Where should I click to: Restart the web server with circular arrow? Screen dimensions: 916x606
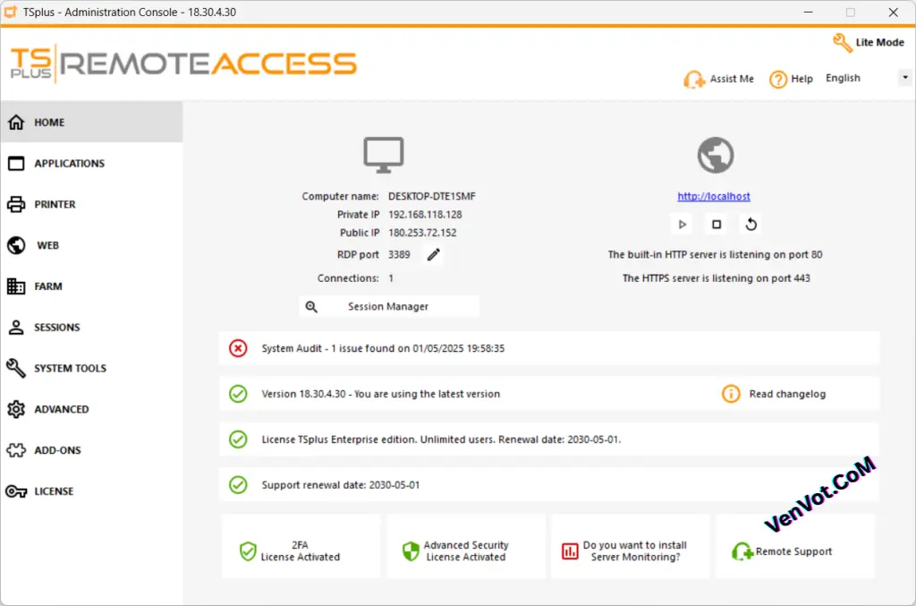point(751,225)
